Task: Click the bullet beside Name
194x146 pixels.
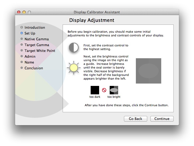Action: 22,62
